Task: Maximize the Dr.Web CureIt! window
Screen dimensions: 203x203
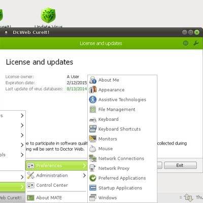Action: click(191, 32)
